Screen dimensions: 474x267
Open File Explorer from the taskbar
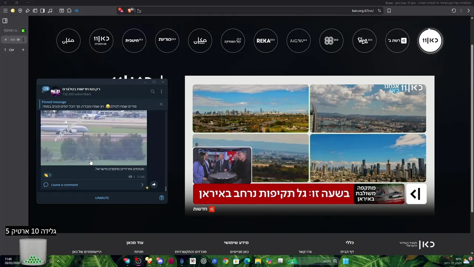pos(258,261)
